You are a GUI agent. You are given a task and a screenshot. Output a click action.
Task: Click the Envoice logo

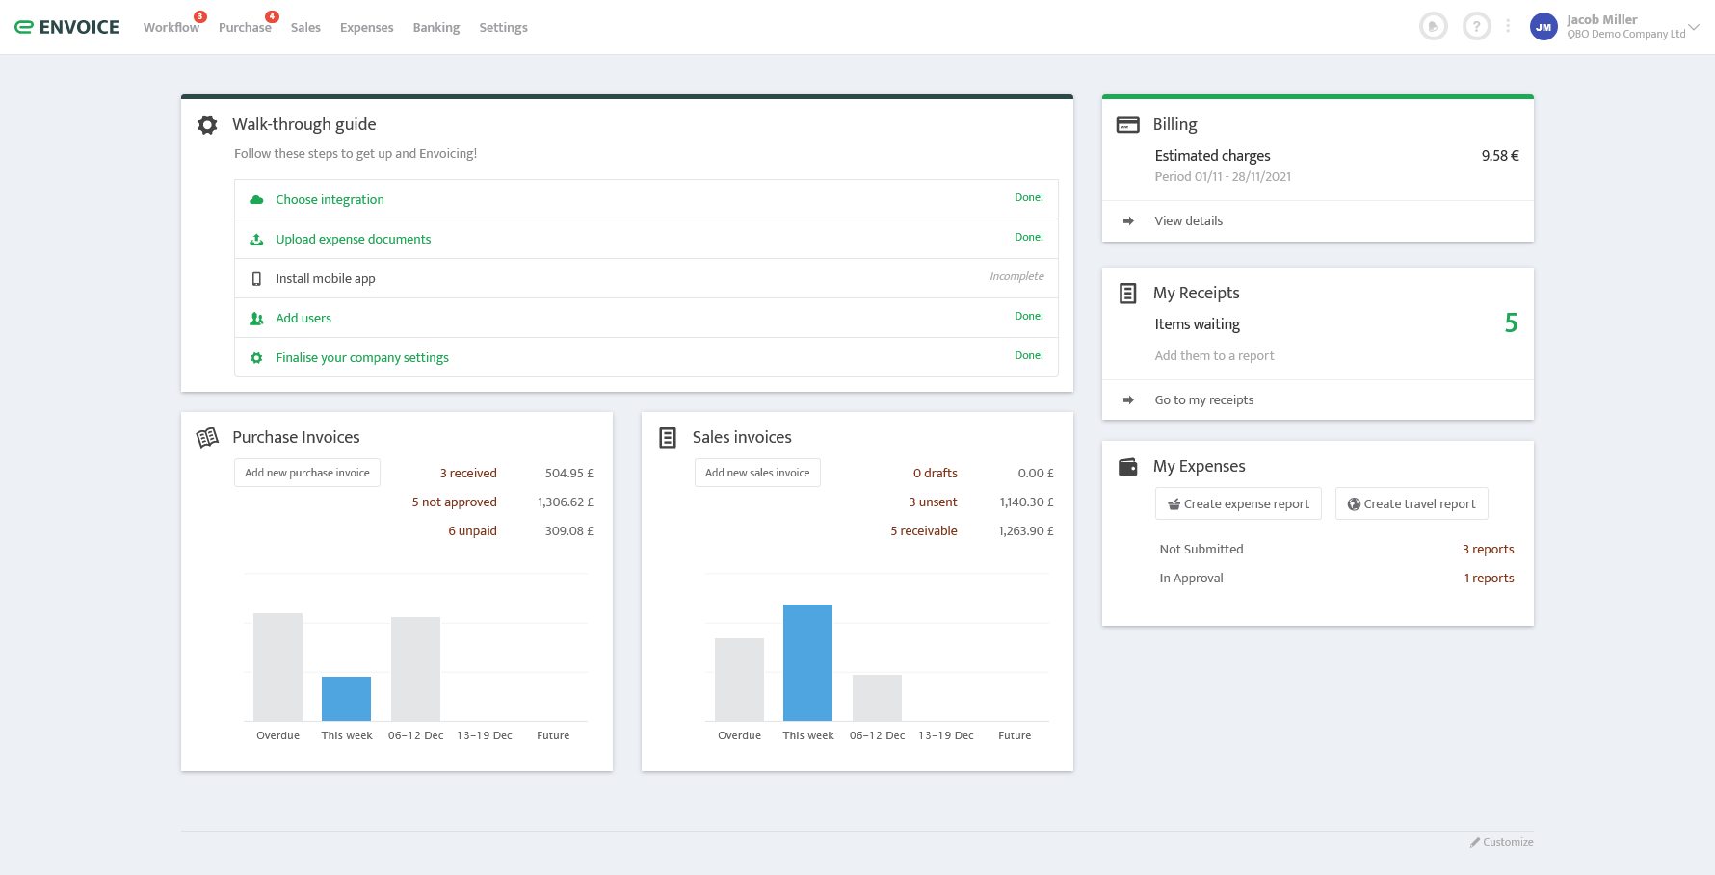tap(67, 27)
